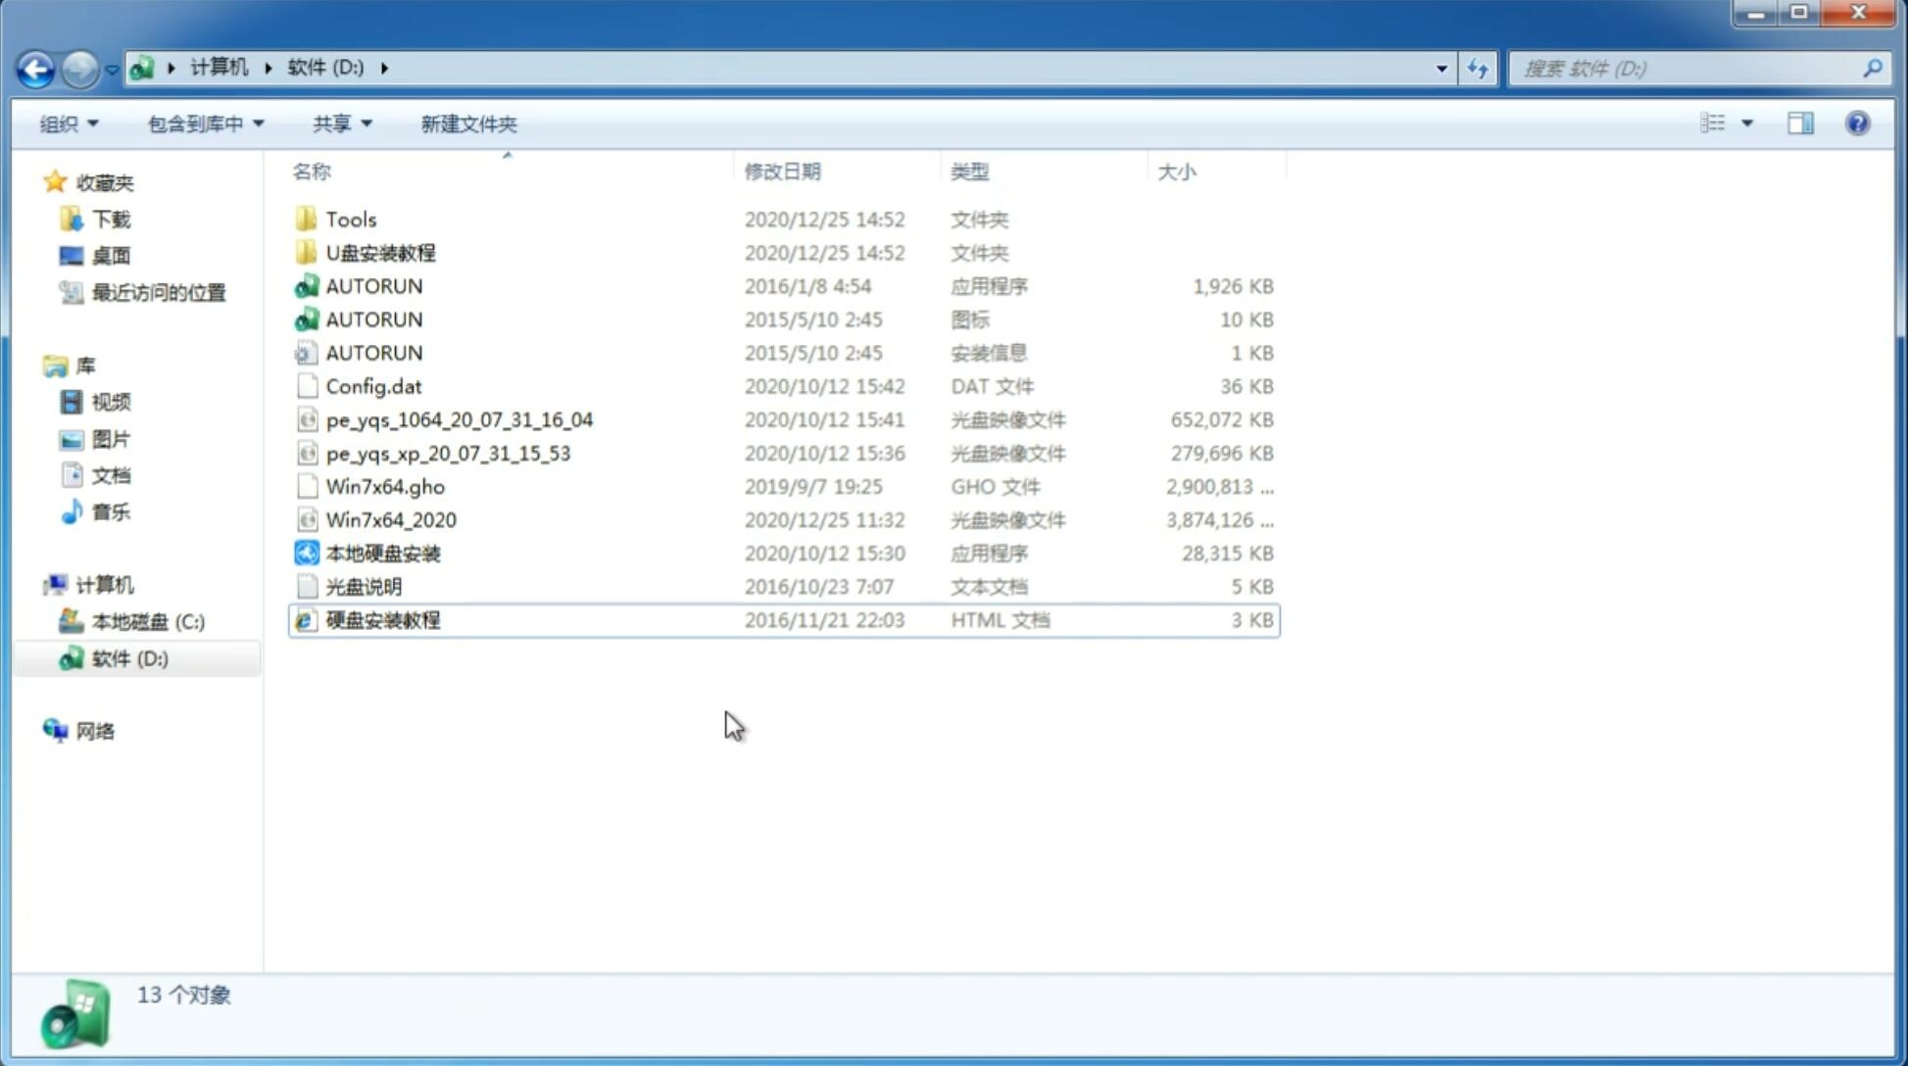The height and width of the screenshot is (1066, 1908).
Task: Open the 本地硬盘安装 application
Action: (x=381, y=553)
